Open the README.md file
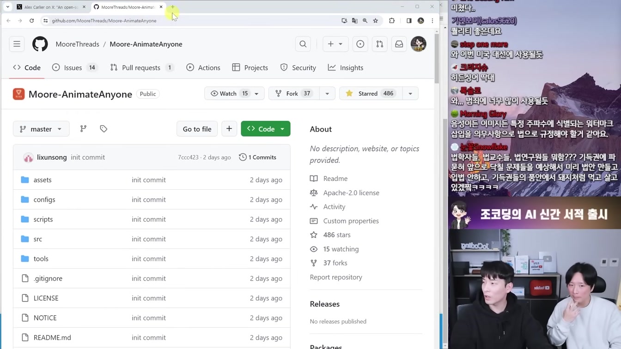Image resolution: width=621 pixels, height=349 pixels. click(52, 337)
